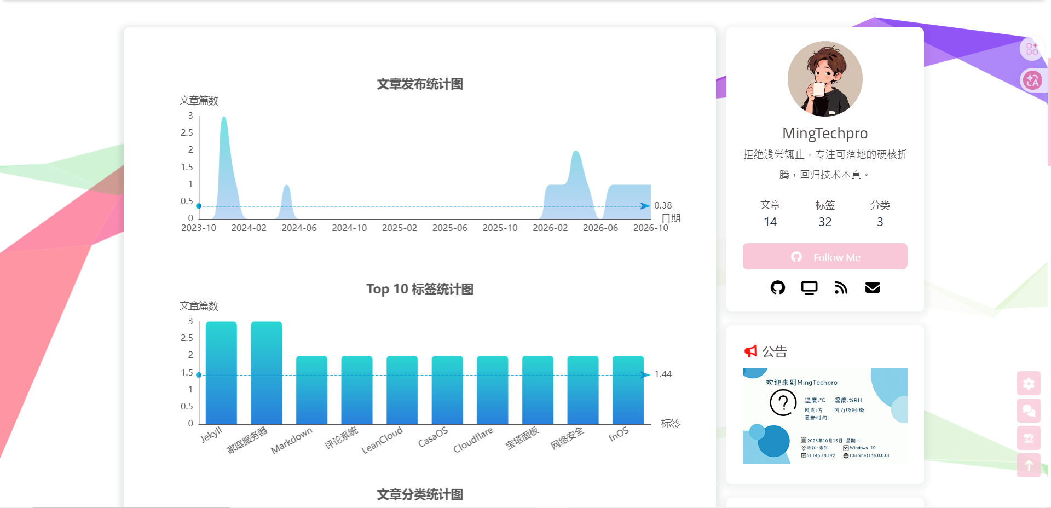
Task: Click the Markdown bar in tag chart
Action: (311, 390)
